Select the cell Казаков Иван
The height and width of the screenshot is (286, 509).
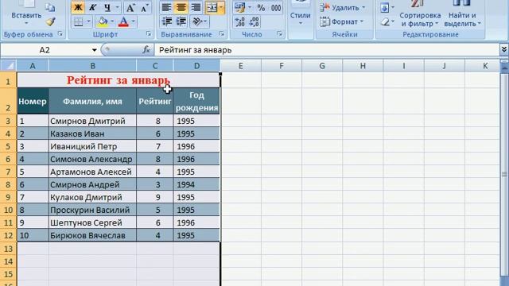pos(92,133)
